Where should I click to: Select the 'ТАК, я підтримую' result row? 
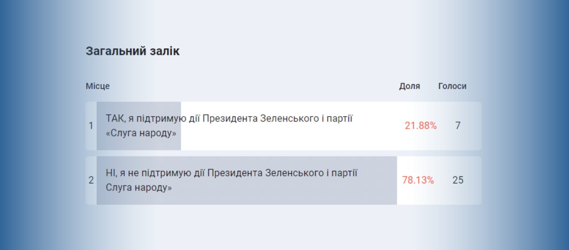click(x=283, y=126)
